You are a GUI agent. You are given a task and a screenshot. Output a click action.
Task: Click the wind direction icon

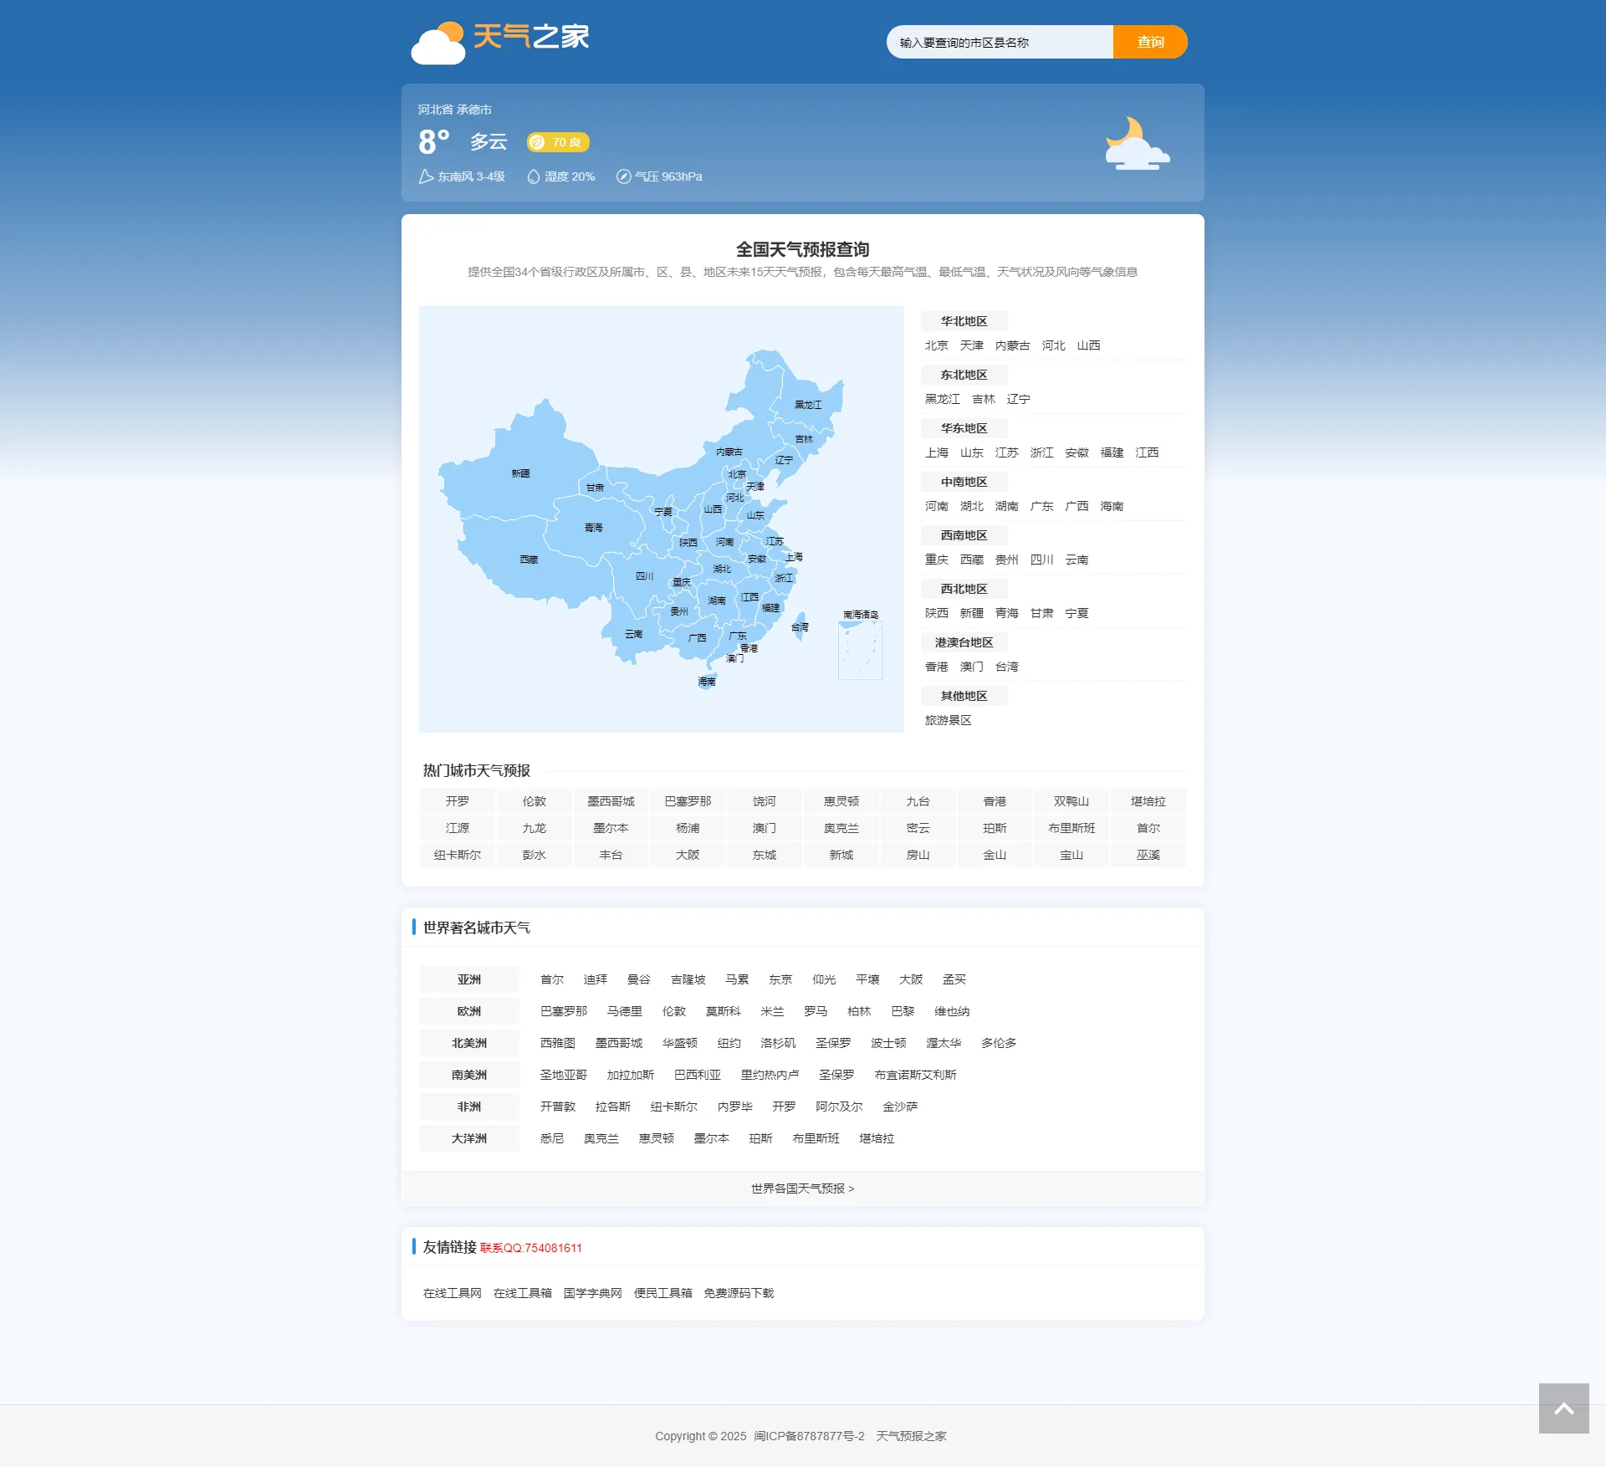pos(426,176)
